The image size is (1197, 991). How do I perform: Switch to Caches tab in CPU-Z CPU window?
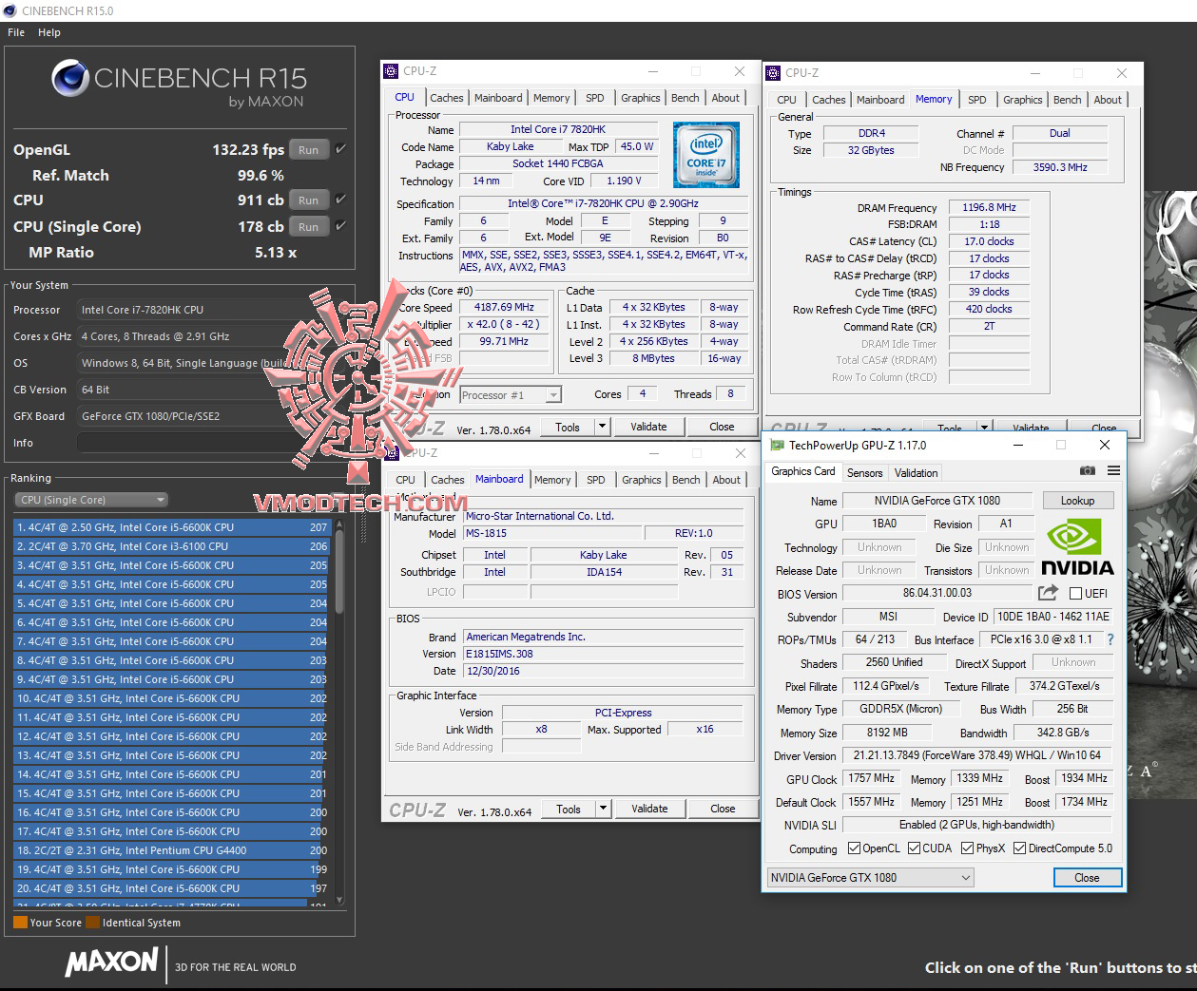[x=446, y=98]
